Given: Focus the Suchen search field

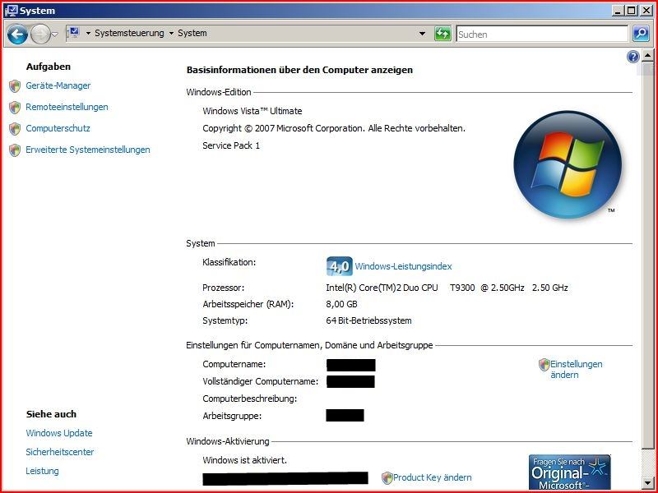Looking at the screenshot, I should click(542, 34).
